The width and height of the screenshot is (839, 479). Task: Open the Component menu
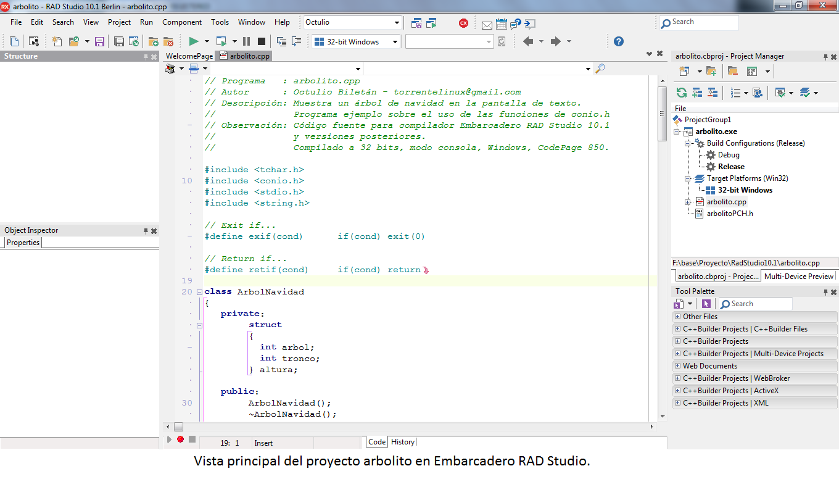pyautogui.click(x=182, y=22)
